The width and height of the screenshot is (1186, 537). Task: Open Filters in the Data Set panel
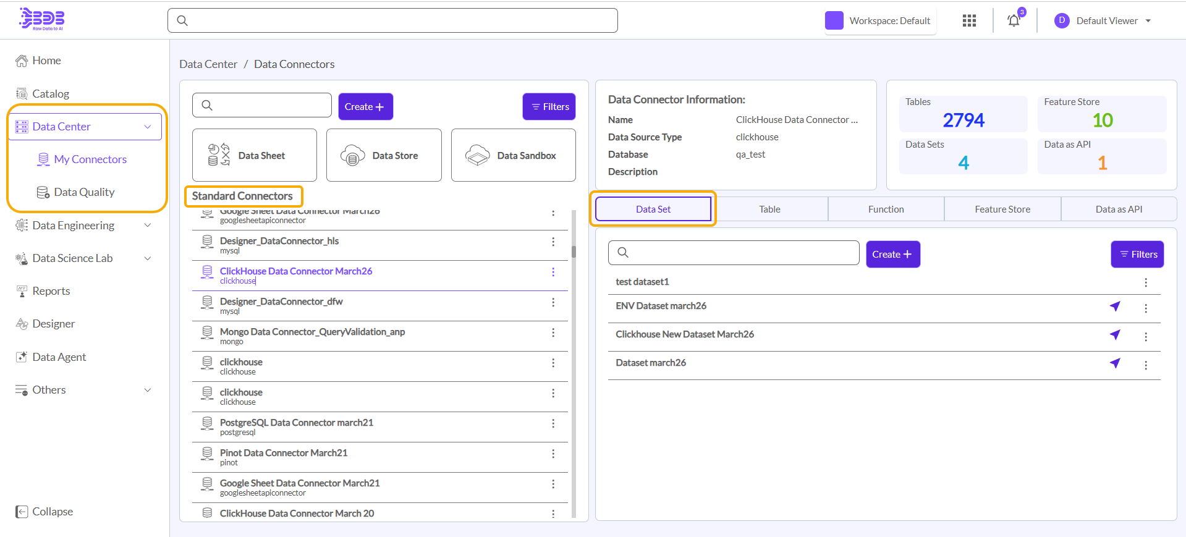(x=1137, y=255)
